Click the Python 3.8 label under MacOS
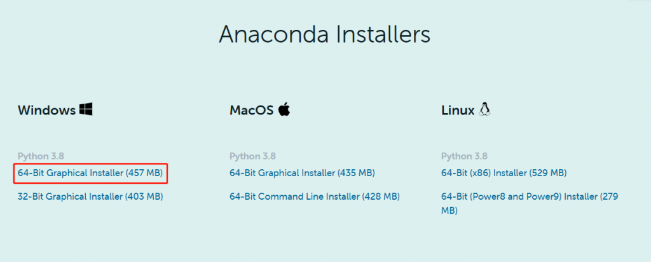Image resolution: width=651 pixels, height=262 pixels. [253, 156]
